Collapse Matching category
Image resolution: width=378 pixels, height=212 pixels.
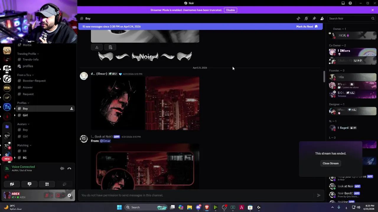24,145
